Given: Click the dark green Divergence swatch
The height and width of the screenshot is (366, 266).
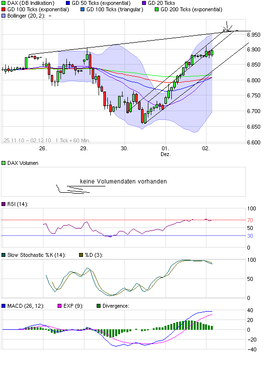Looking at the screenshot, I should click(99, 306).
